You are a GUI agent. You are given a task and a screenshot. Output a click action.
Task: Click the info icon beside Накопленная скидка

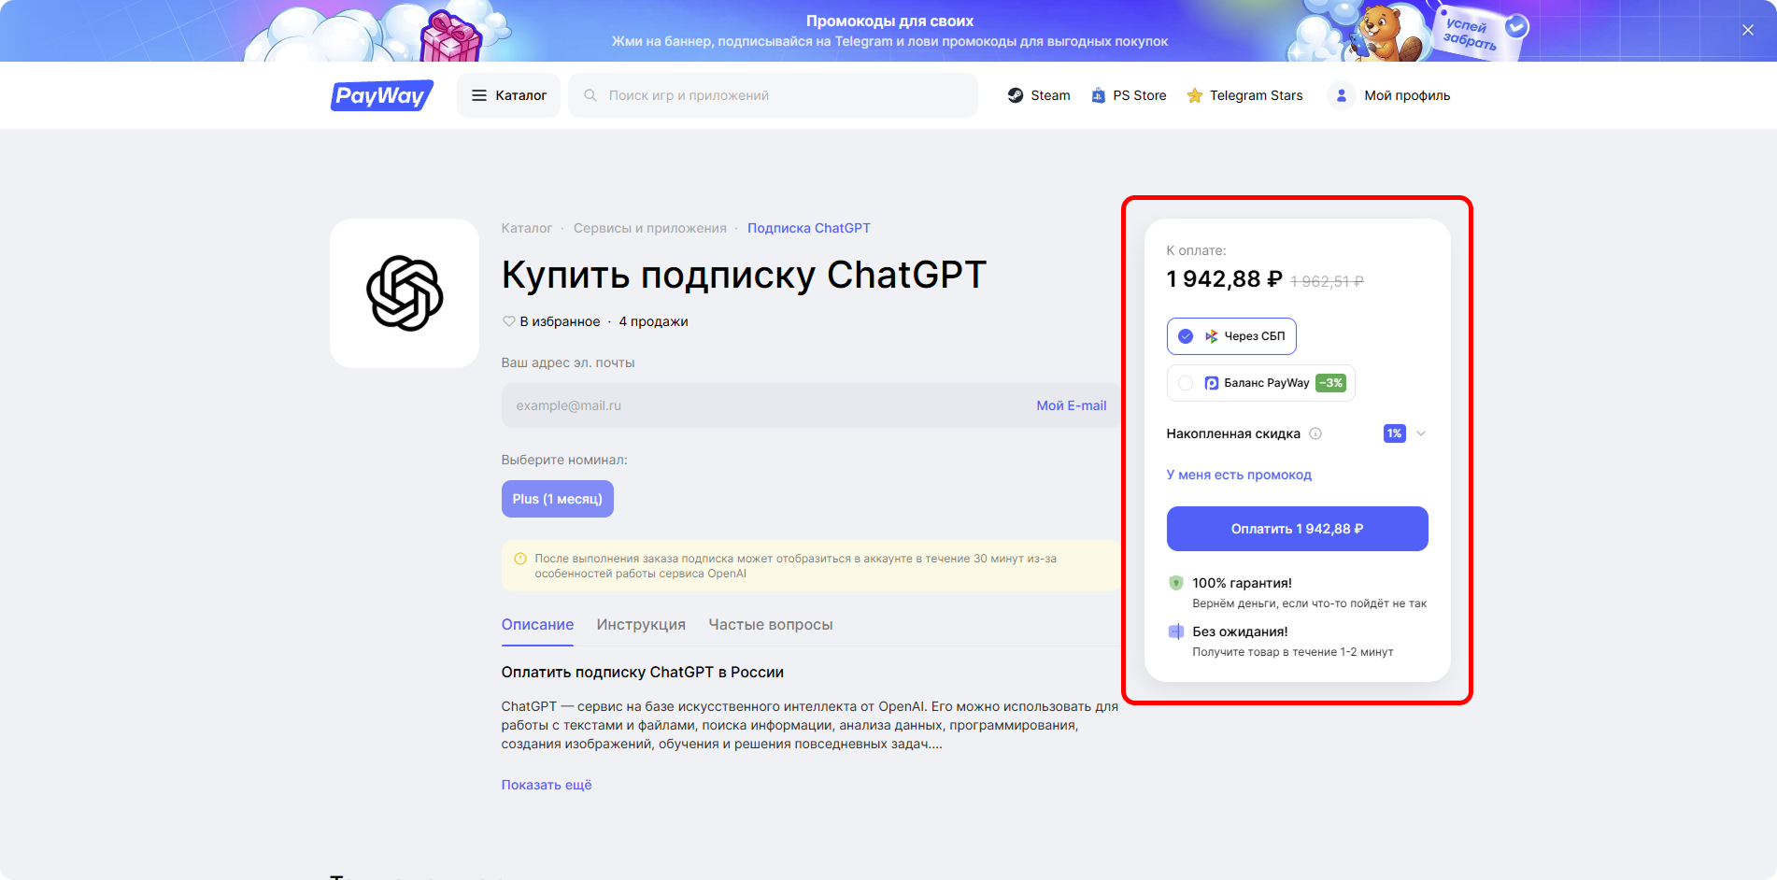coord(1315,433)
